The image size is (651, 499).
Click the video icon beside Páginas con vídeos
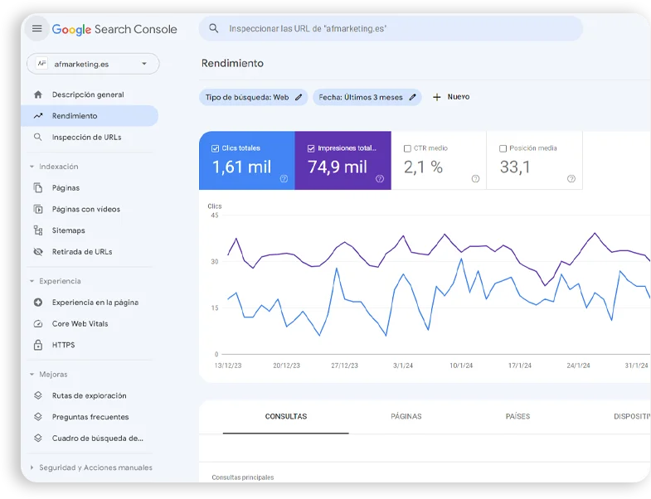click(38, 209)
